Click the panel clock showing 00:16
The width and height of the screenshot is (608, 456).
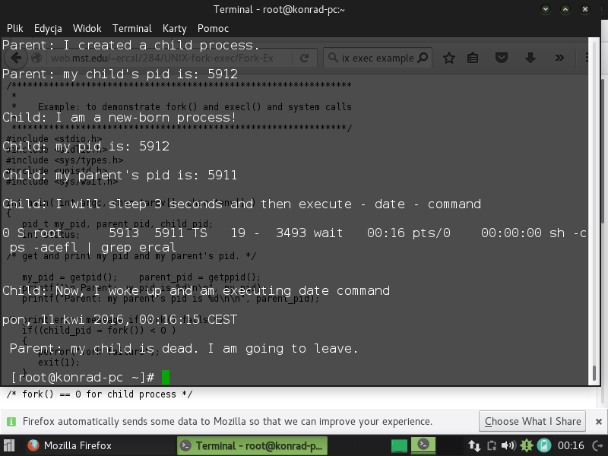pyautogui.click(x=571, y=445)
